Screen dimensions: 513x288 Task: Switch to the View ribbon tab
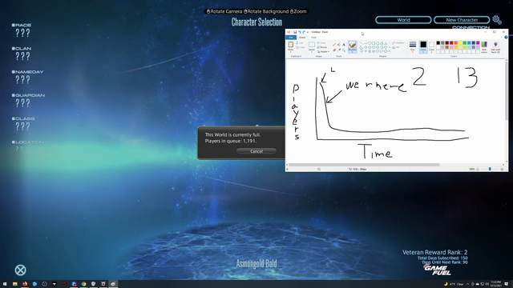(x=313, y=38)
